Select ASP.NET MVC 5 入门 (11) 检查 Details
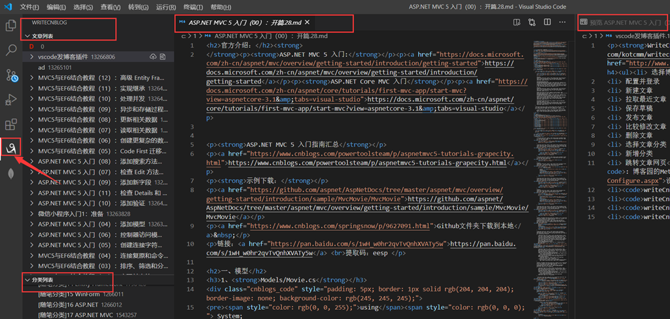Screen dimensions: 670x319 pyautogui.click(x=98, y=193)
